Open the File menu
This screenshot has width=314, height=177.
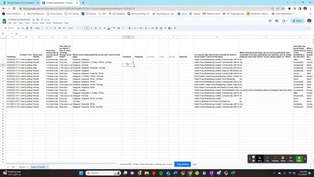pos(10,23)
